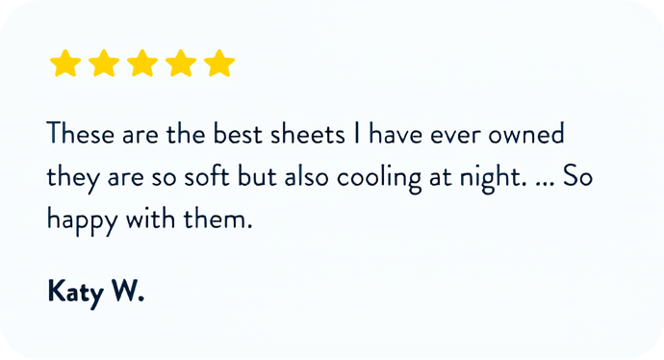Select the second yellow rating star
The image size is (664, 360).
pos(104,64)
